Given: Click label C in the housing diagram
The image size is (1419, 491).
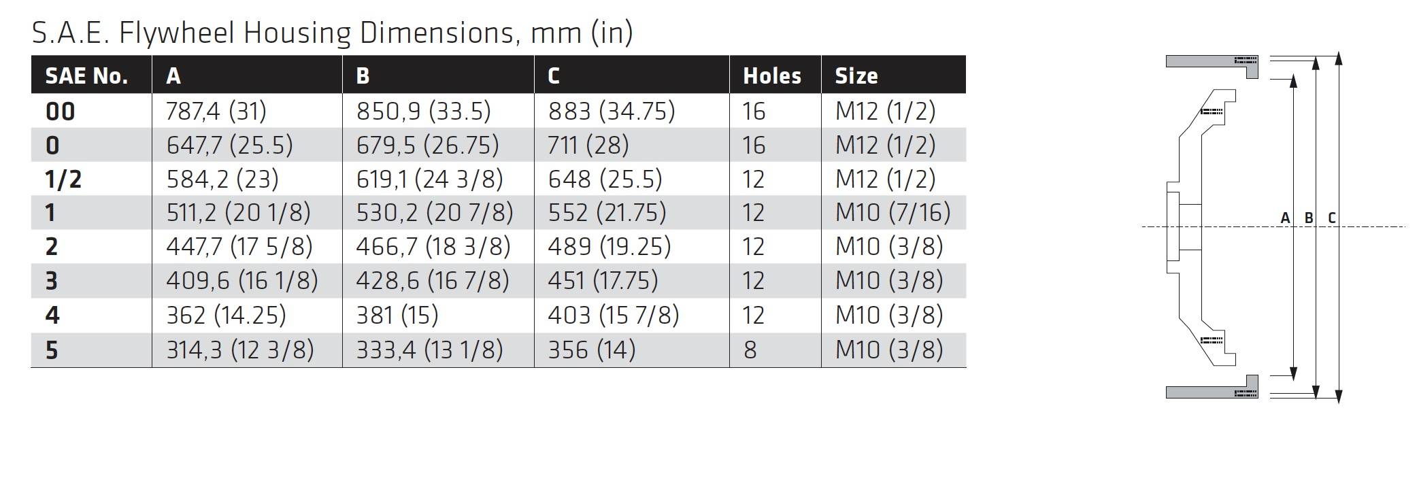Looking at the screenshot, I should tap(1332, 218).
